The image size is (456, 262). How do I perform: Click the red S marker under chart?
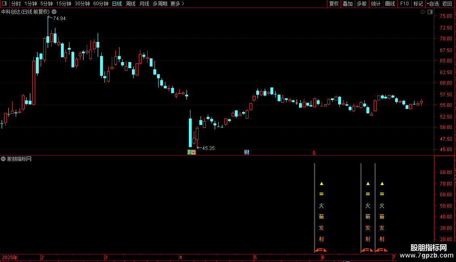point(314,152)
